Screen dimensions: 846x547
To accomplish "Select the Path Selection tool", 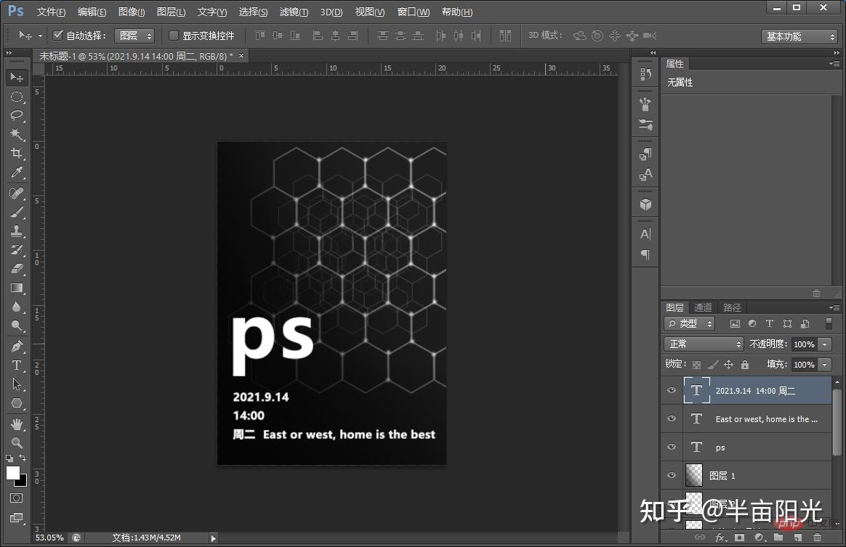I will pos(17,384).
